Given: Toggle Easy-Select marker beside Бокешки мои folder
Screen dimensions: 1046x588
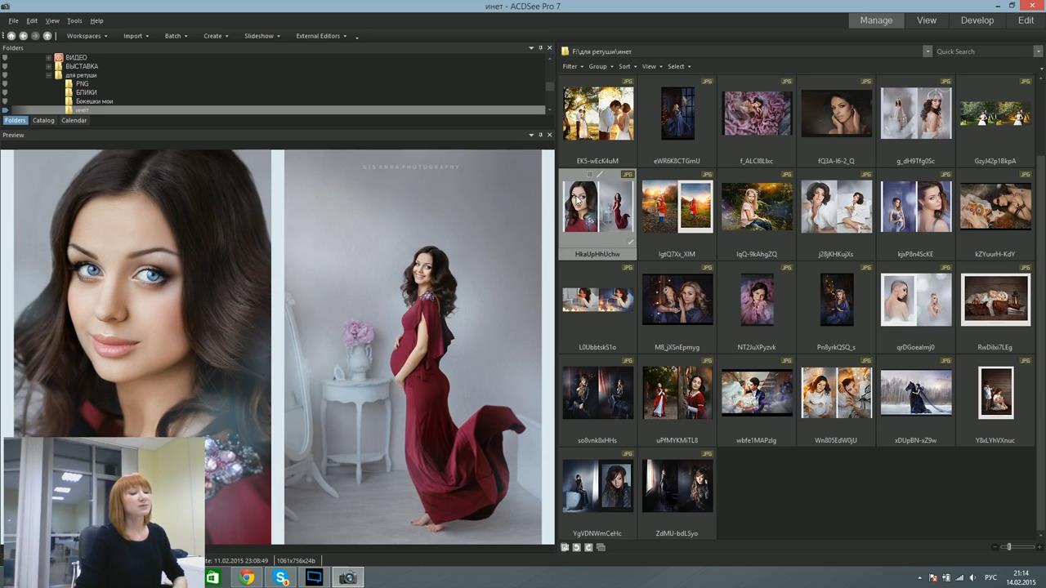Looking at the screenshot, I should tap(5, 101).
